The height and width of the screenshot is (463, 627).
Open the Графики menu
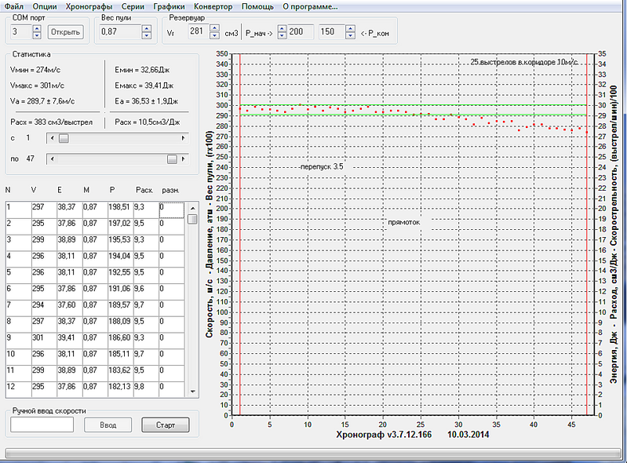point(169,6)
